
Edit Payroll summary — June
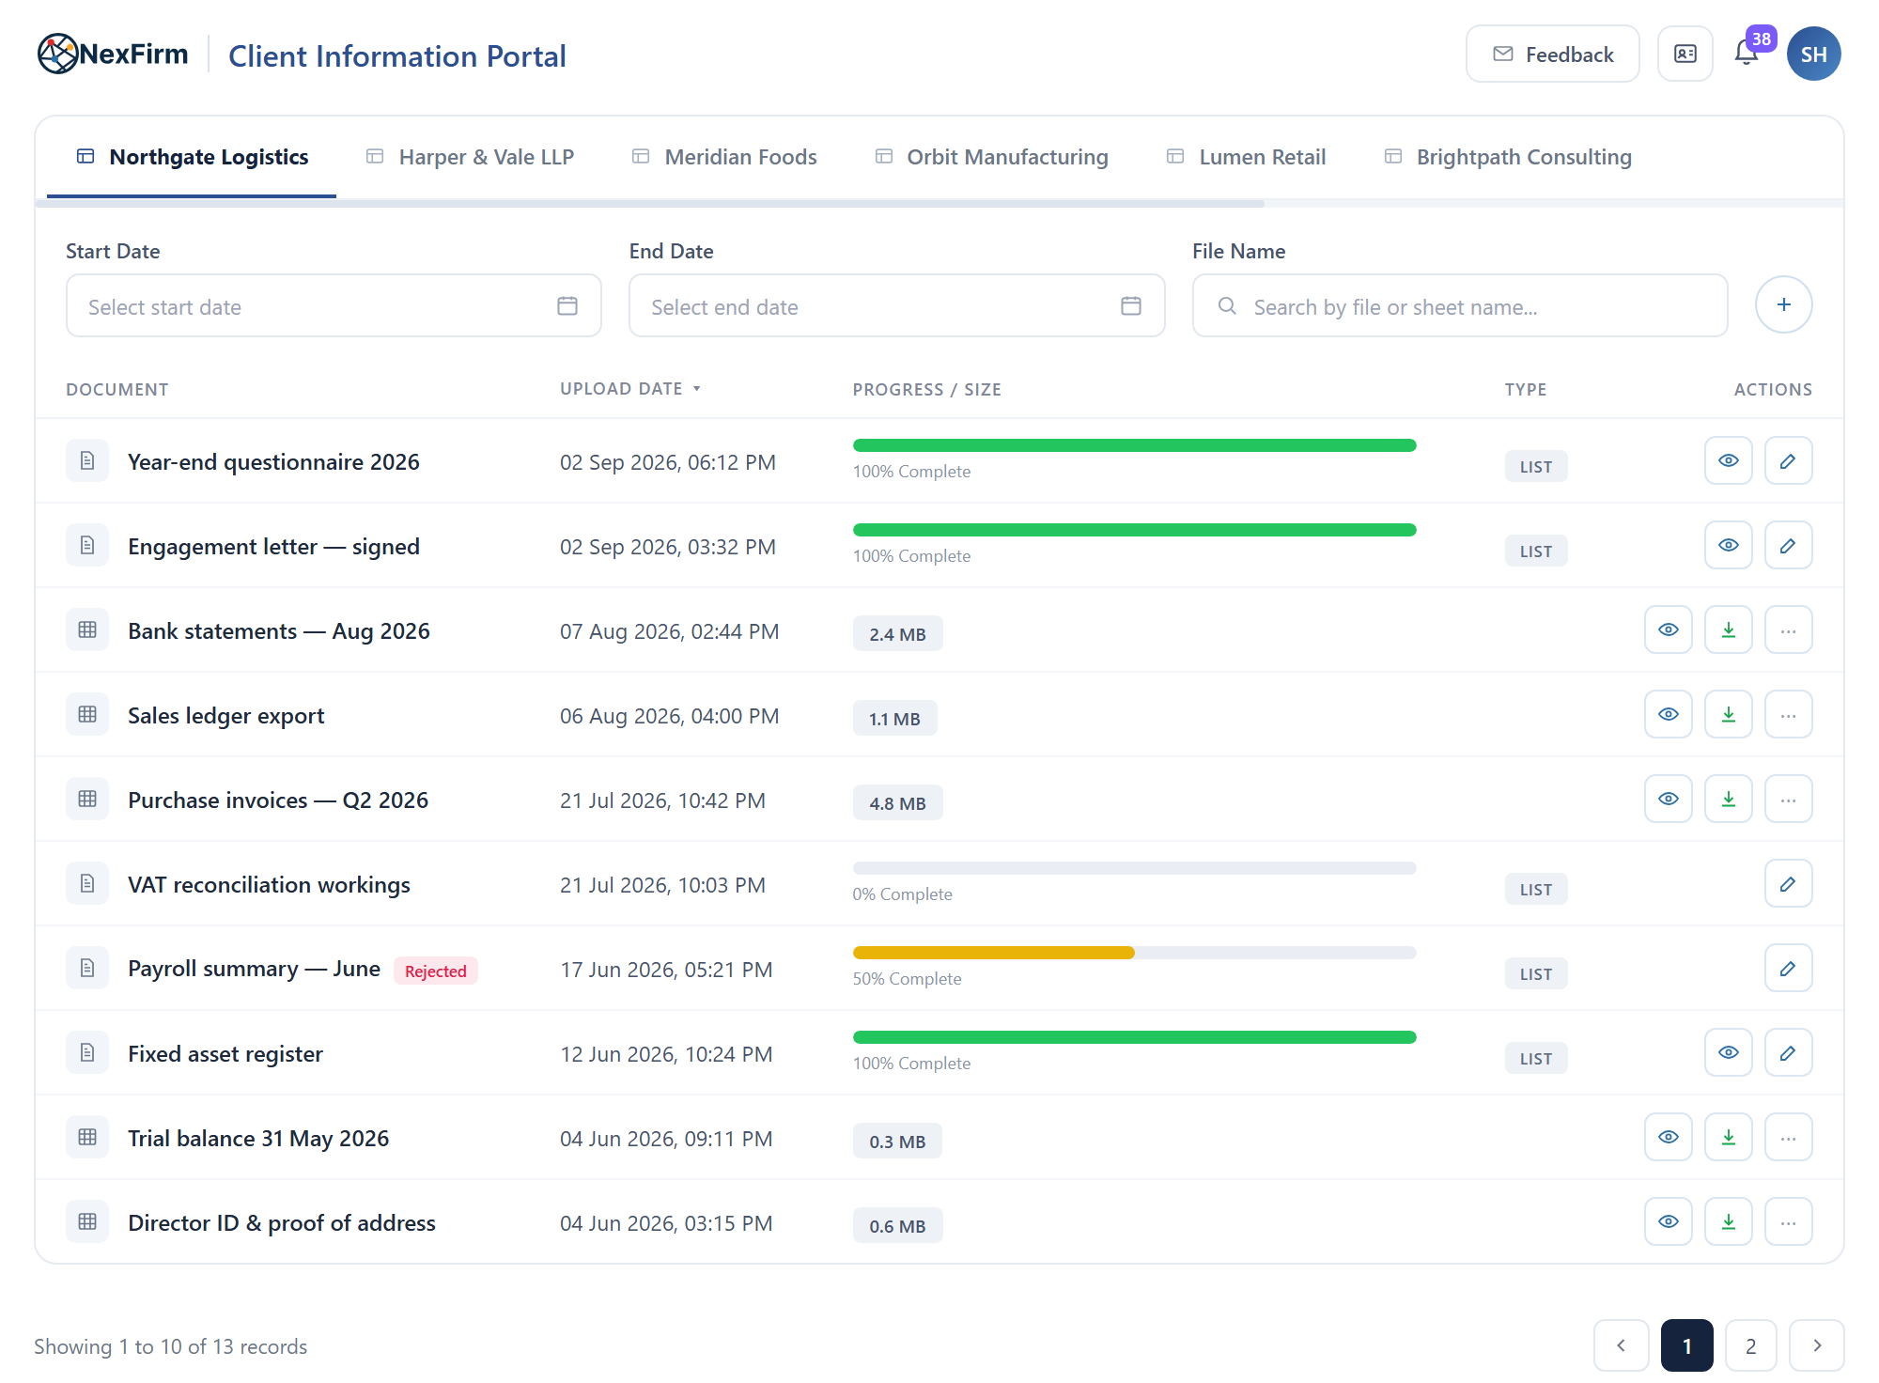(1788, 968)
